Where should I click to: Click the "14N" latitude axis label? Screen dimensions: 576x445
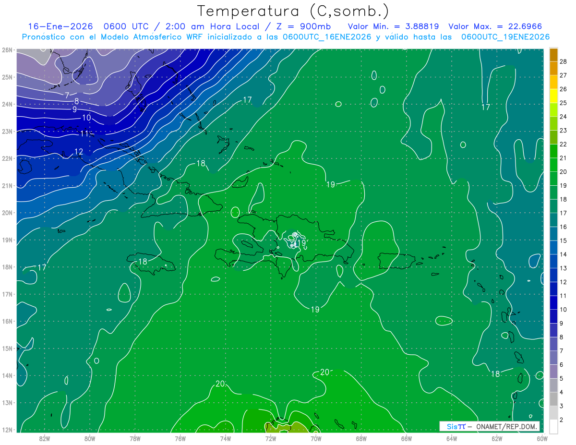pyautogui.click(x=7, y=375)
